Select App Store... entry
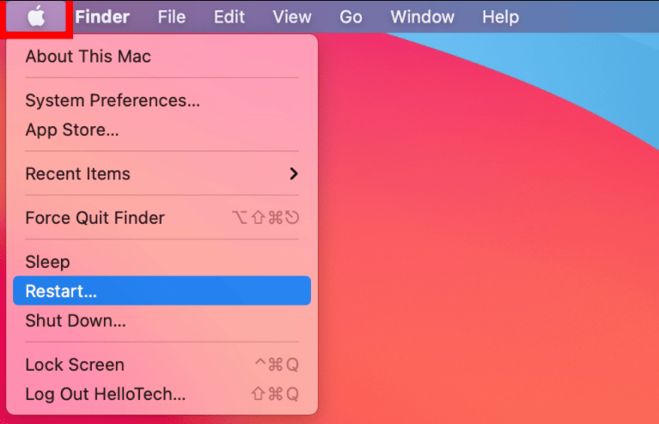The image size is (659, 424). click(x=162, y=130)
